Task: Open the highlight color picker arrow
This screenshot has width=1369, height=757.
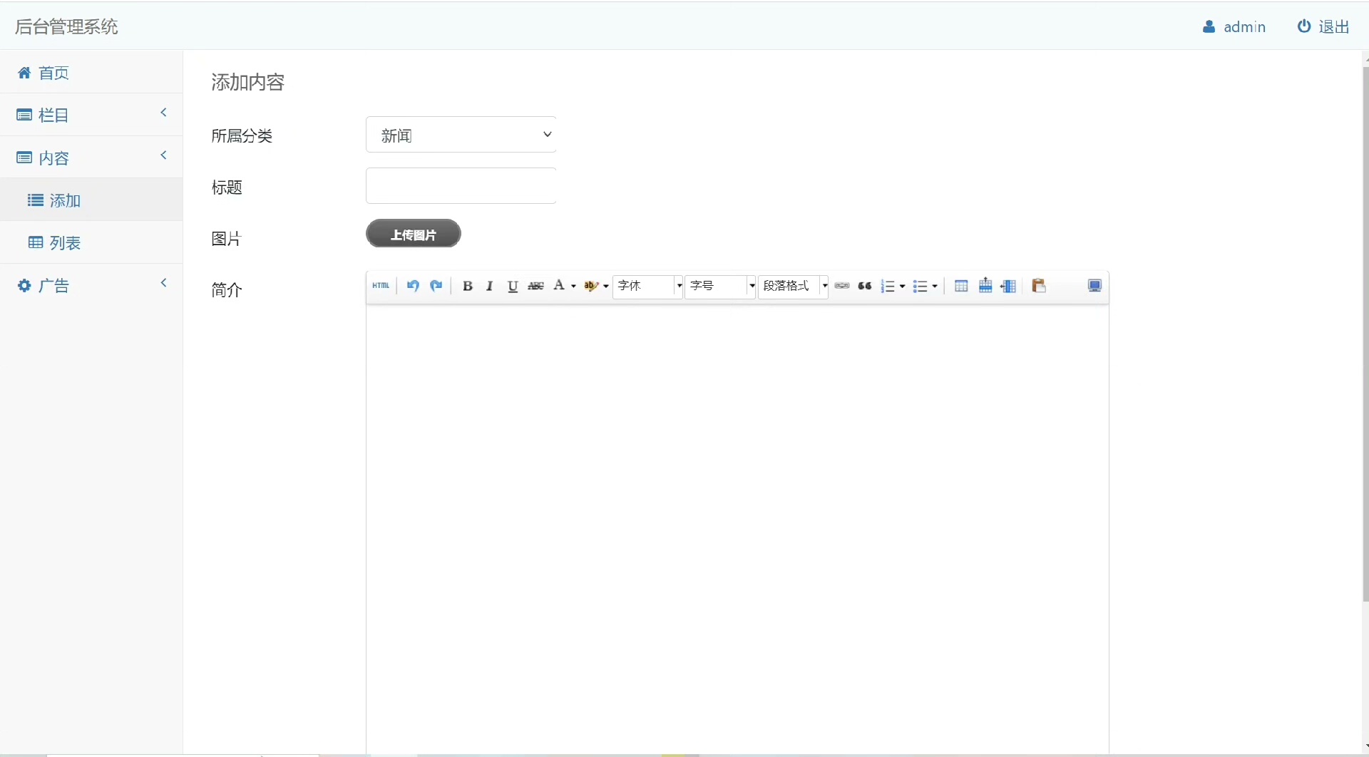Action: point(606,287)
